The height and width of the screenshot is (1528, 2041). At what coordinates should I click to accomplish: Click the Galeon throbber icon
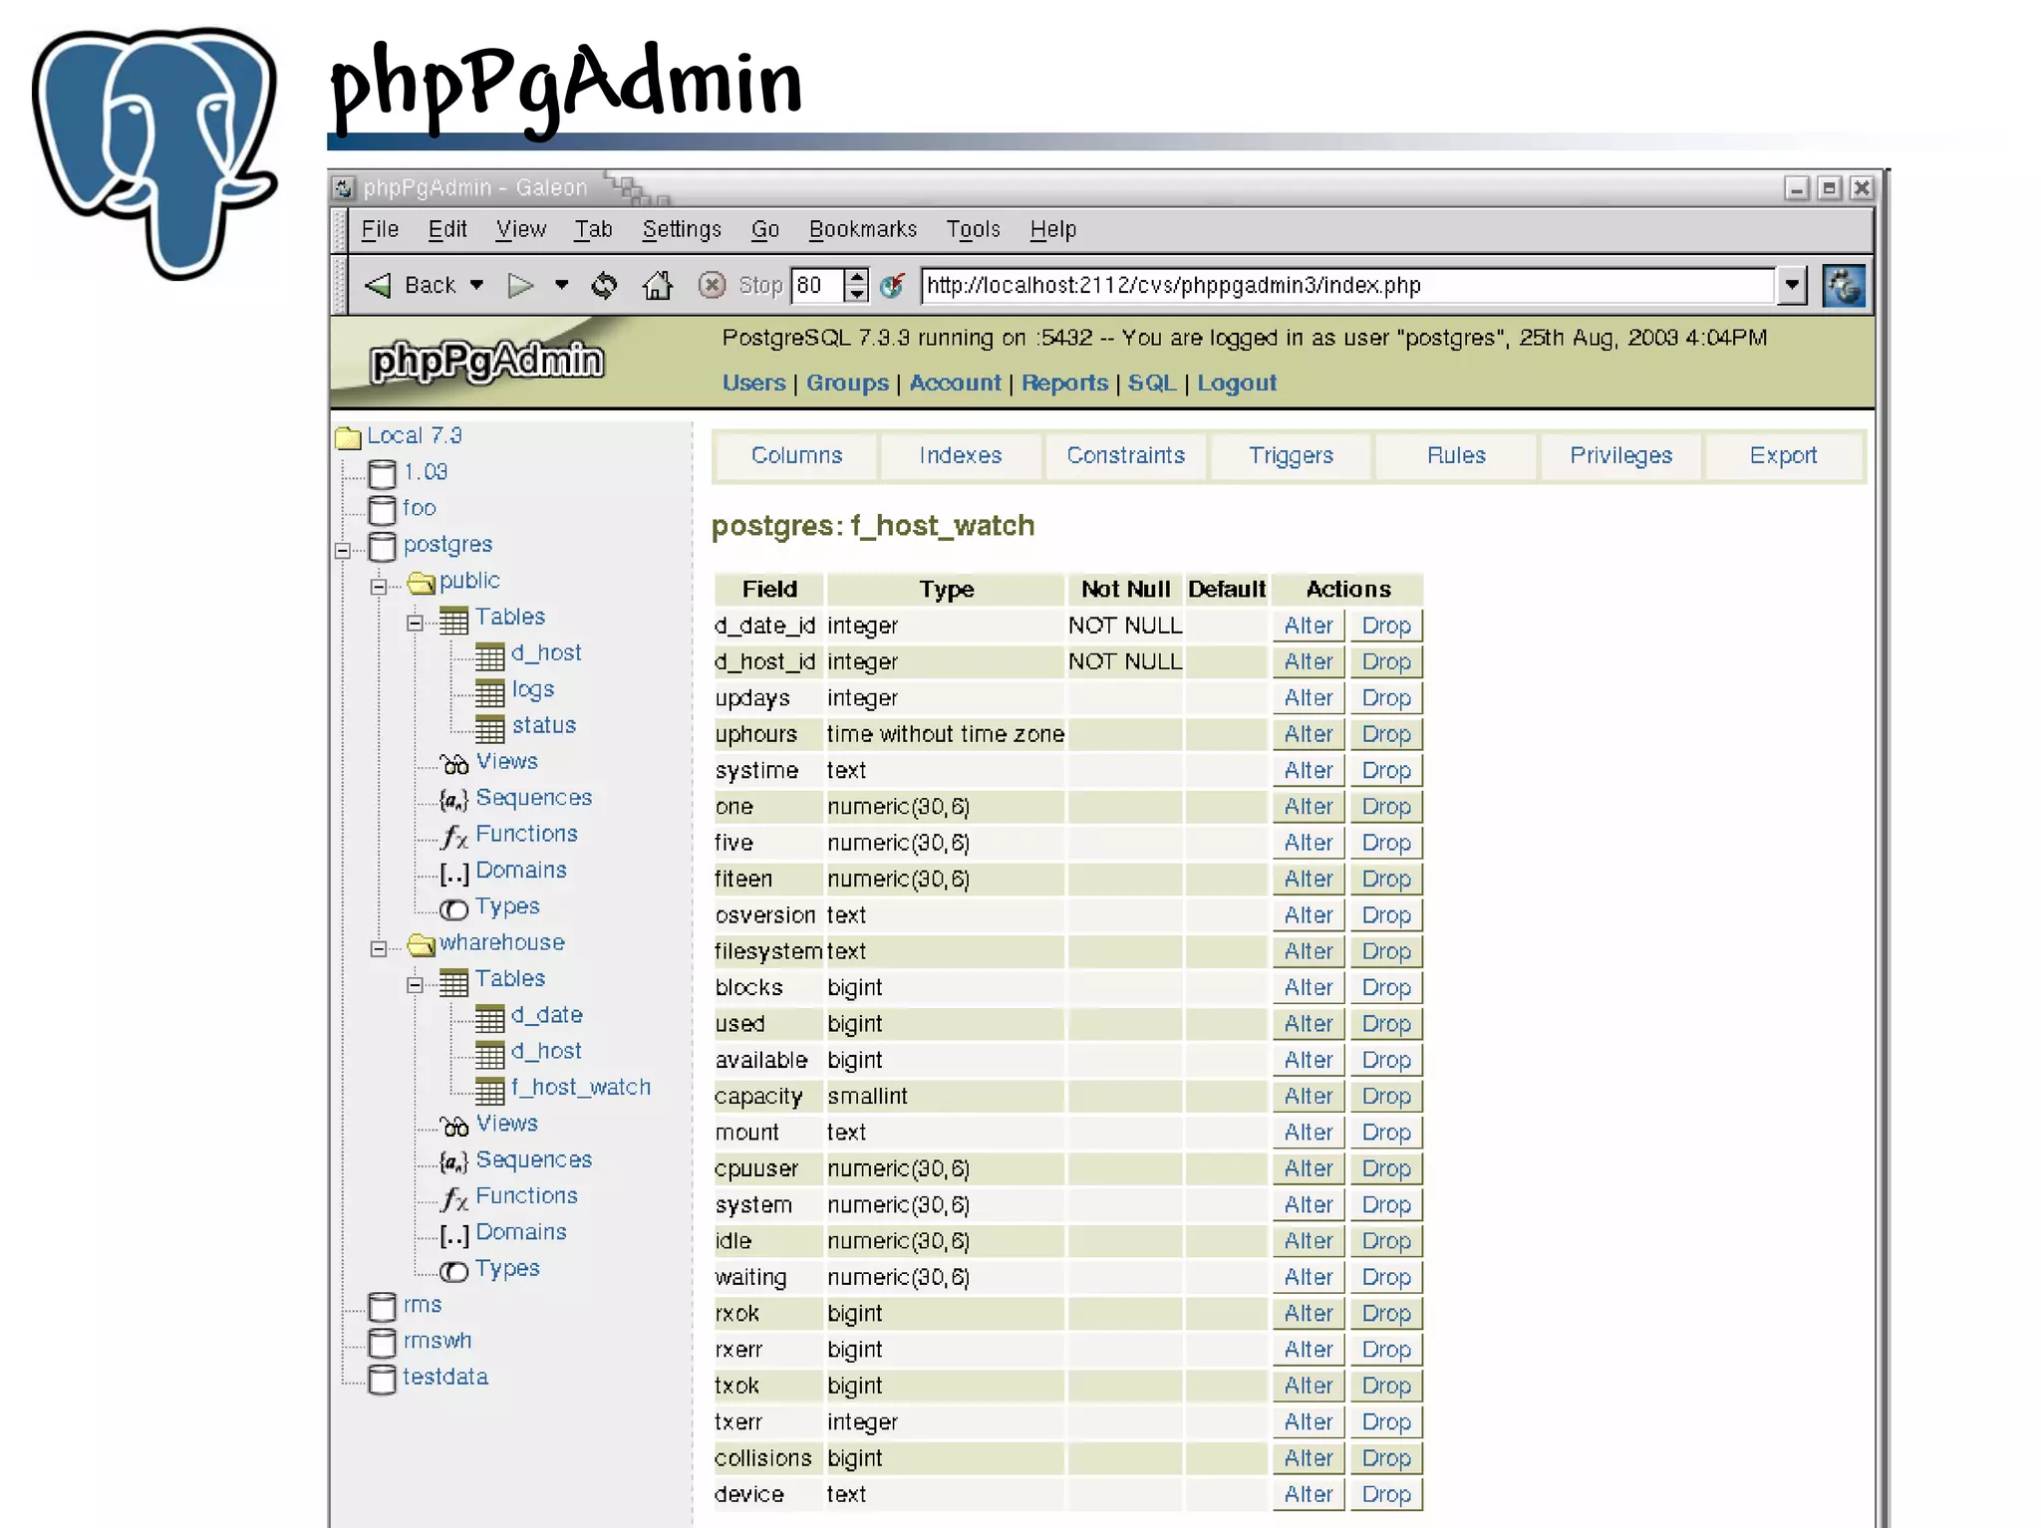(1843, 286)
